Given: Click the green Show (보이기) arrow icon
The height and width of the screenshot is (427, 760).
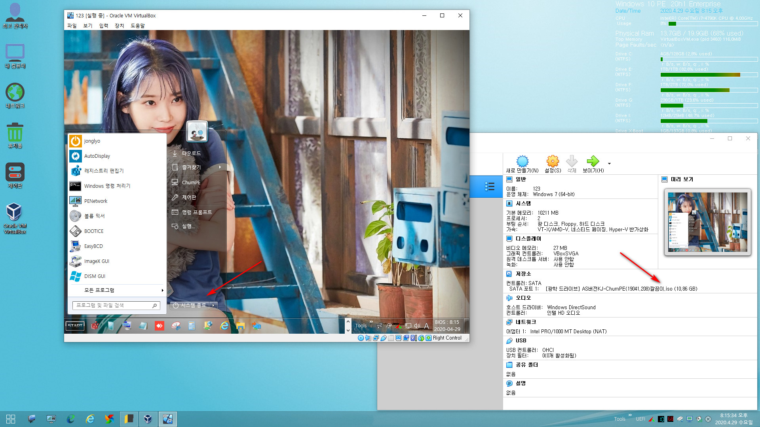Looking at the screenshot, I should point(593,161).
